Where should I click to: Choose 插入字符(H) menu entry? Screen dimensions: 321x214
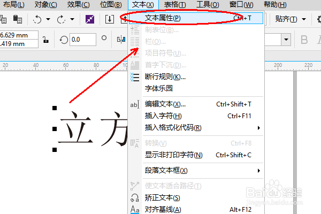click(x=196, y=116)
